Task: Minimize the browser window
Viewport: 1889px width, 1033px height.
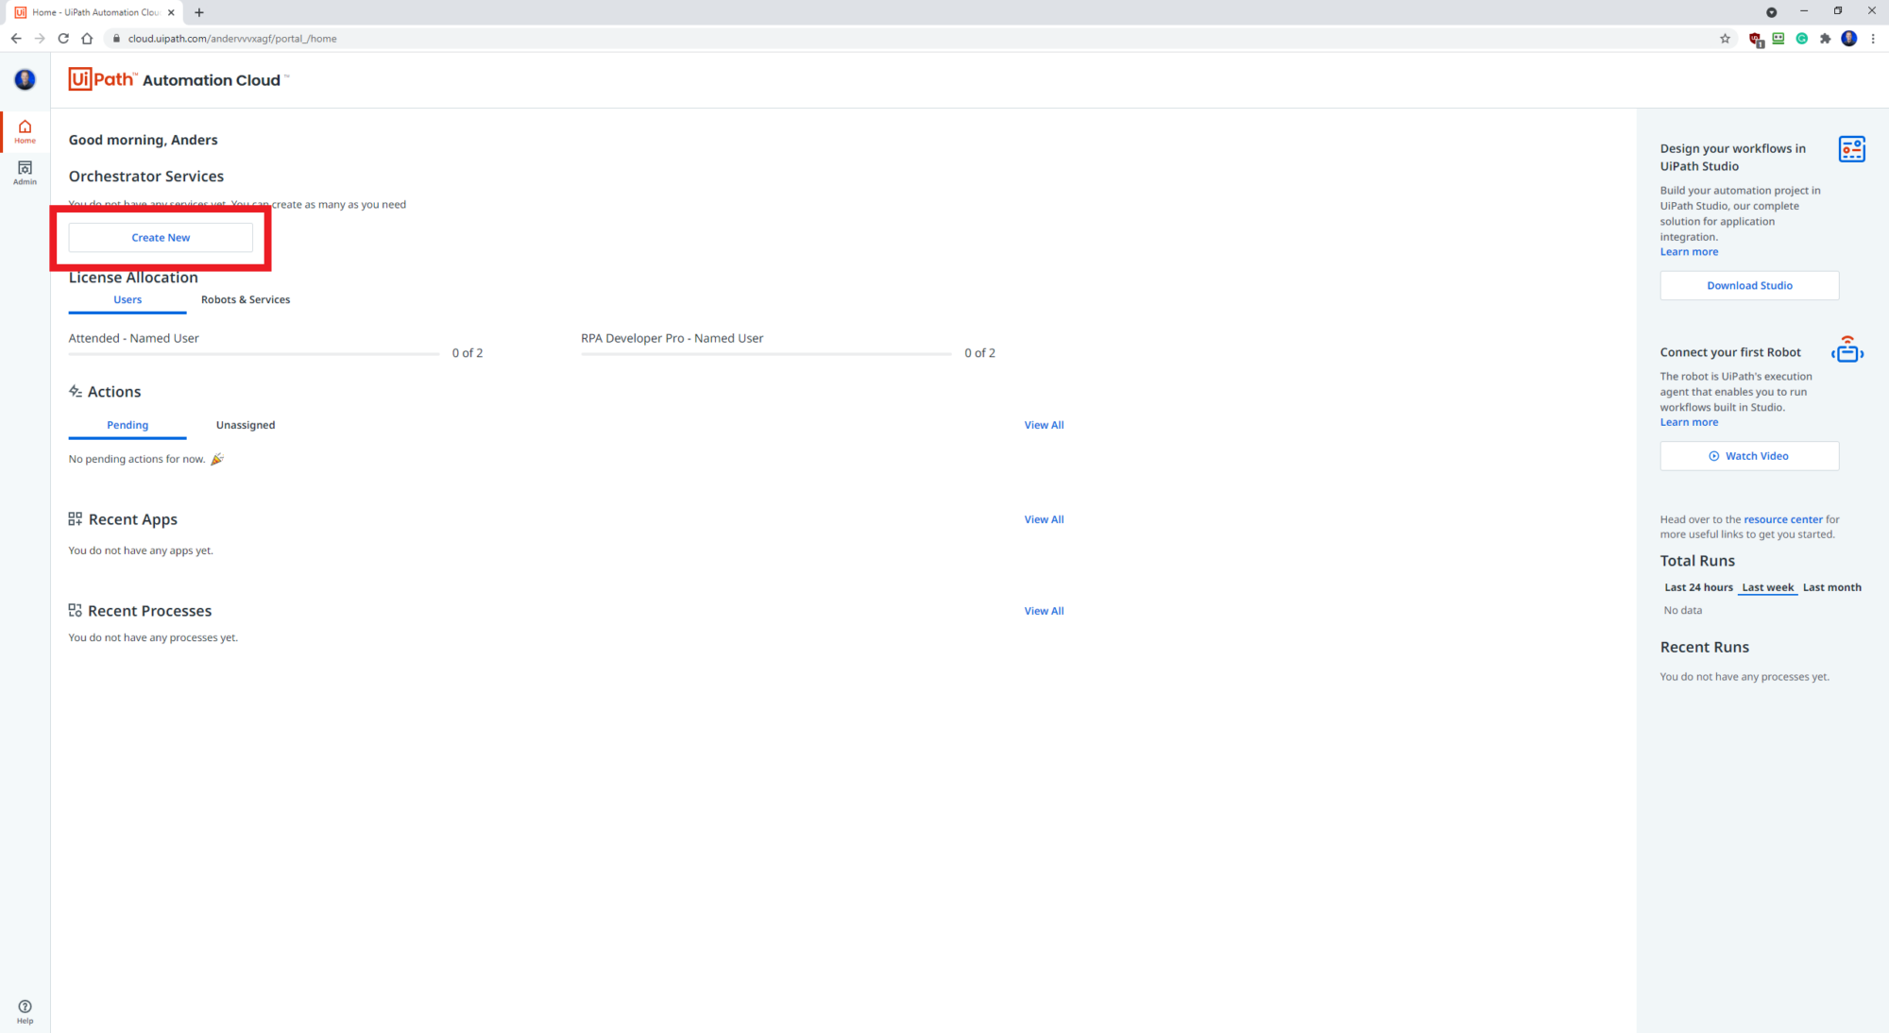Action: [x=1804, y=11]
